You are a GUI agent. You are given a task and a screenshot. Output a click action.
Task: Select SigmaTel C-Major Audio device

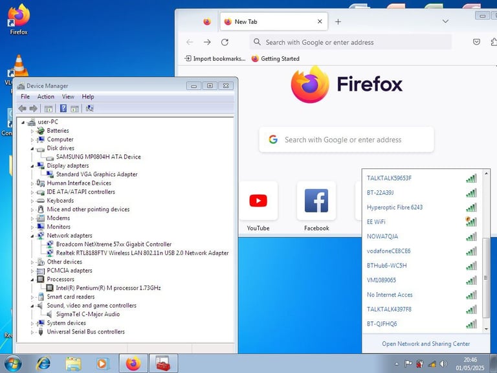pyautogui.click(x=88, y=314)
